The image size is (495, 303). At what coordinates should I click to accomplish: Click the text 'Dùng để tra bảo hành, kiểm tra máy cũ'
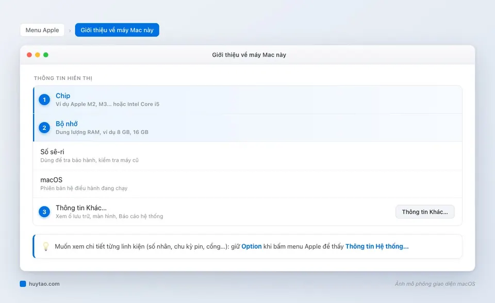point(89,160)
